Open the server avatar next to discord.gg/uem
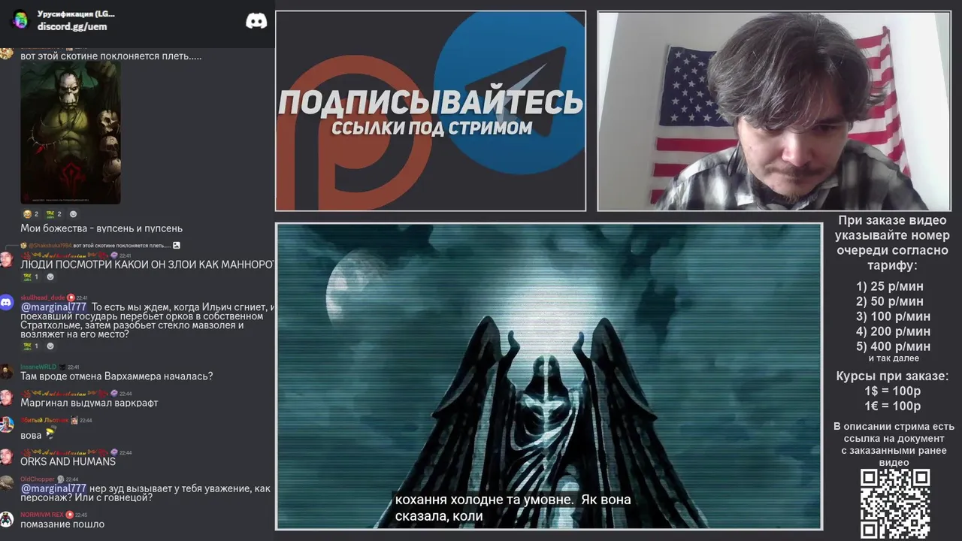The width and height of the screenshot is (962, 541). tap(20, 20)
